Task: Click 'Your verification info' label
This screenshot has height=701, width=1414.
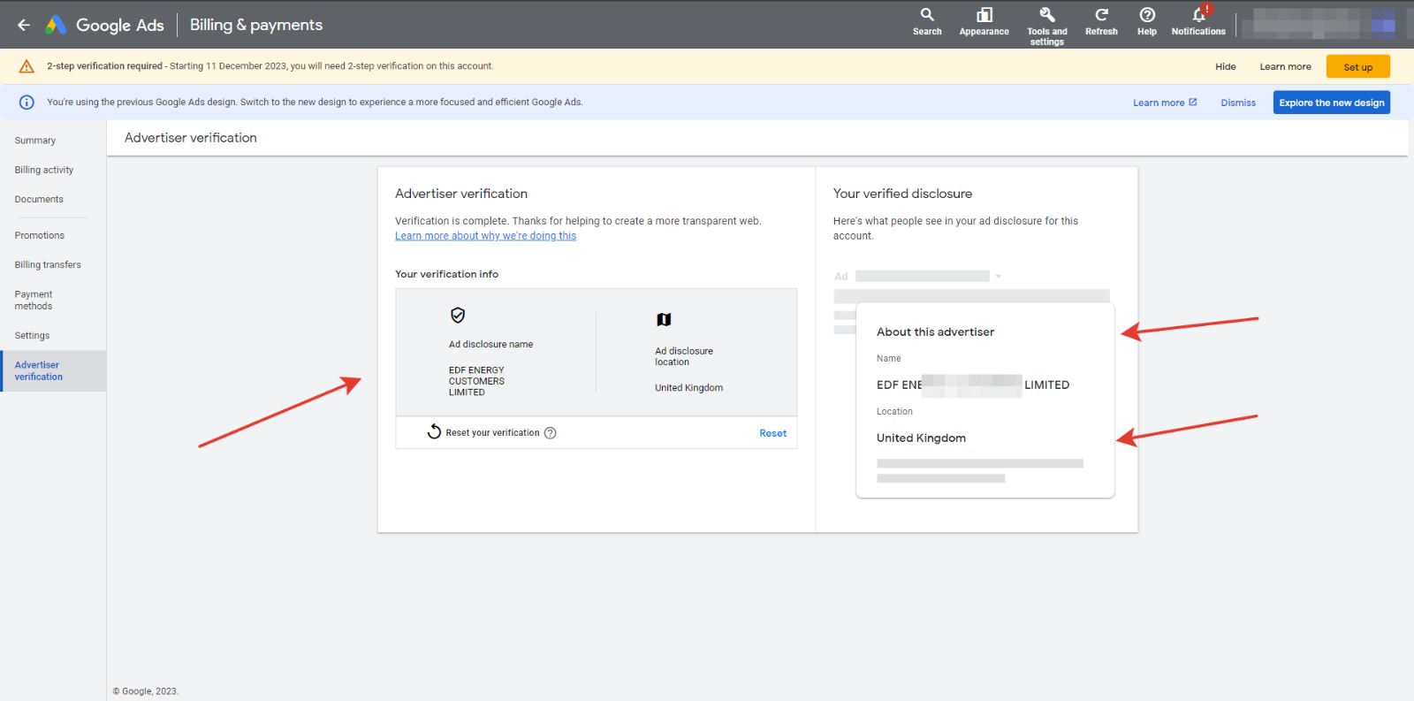Action: (x=446, y=274)
